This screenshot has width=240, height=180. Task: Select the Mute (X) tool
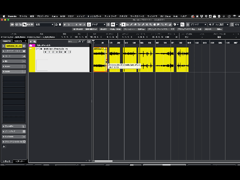pyautogui.click(x=147, y=24)
